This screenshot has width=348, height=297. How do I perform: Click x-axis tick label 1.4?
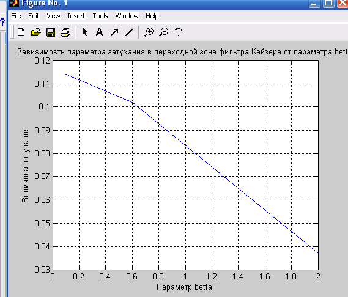238,276
